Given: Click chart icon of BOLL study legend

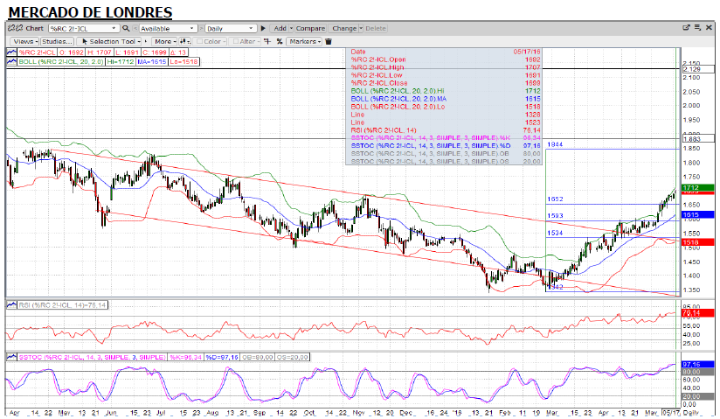Looking at the screenshot, I should click(11, 61).
